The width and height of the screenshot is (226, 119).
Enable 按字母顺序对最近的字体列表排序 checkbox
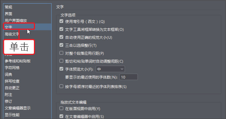tap(62, 86)
